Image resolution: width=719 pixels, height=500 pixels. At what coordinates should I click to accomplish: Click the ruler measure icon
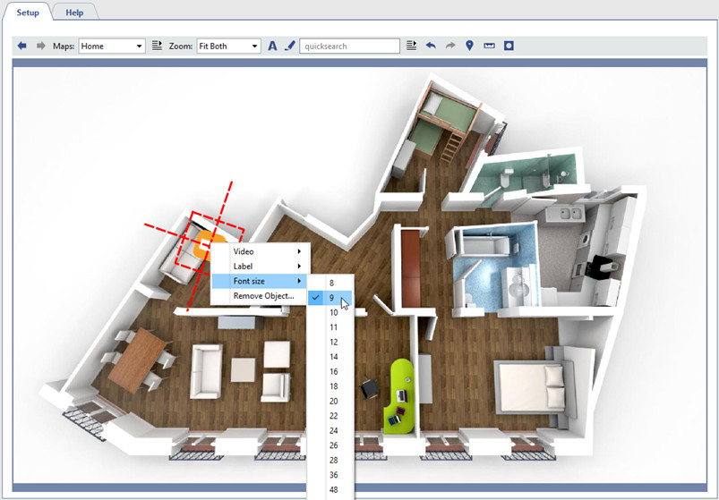[489, 46]
